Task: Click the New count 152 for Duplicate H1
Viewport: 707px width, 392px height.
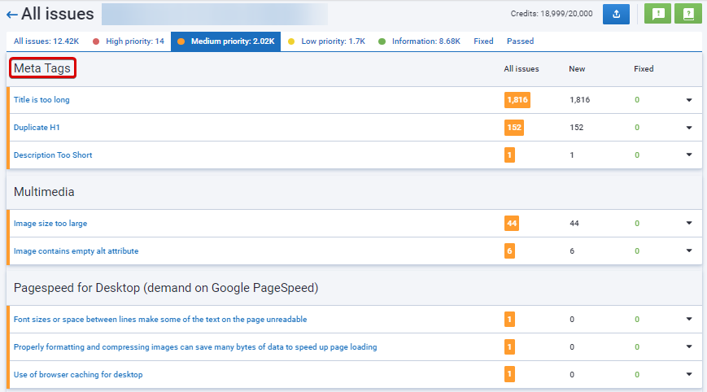Action: [x=576, y=128]
